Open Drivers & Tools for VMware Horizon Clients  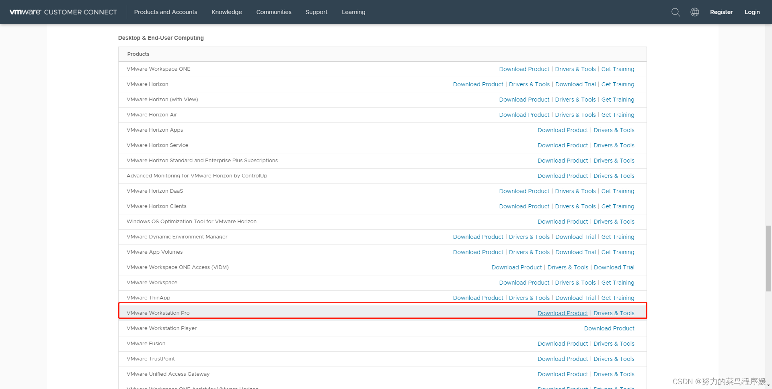[575, 206]
